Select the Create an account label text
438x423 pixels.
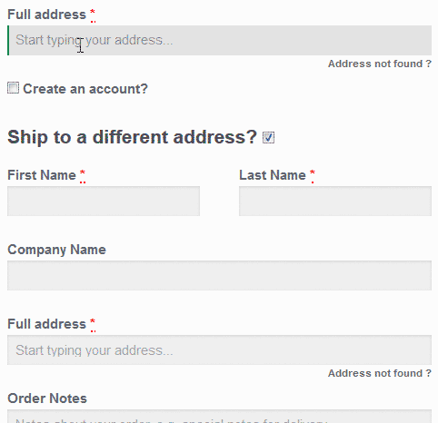[85, 89]
